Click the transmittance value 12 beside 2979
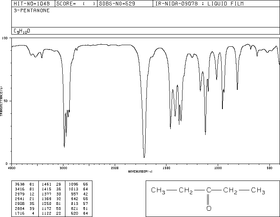280x217 pixels. [32, 194]
